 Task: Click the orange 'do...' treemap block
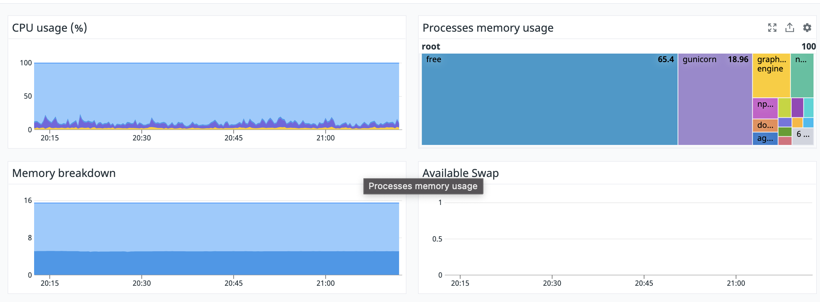tap(765, 125)
